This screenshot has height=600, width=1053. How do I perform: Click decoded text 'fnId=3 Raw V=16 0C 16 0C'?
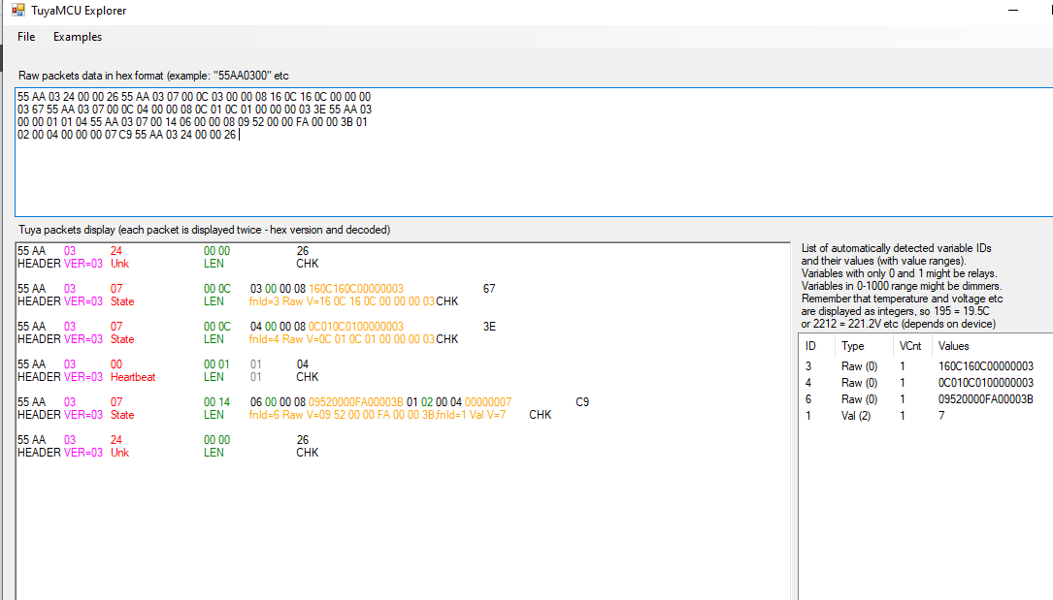pyautogui.click(x=341, y=301)
